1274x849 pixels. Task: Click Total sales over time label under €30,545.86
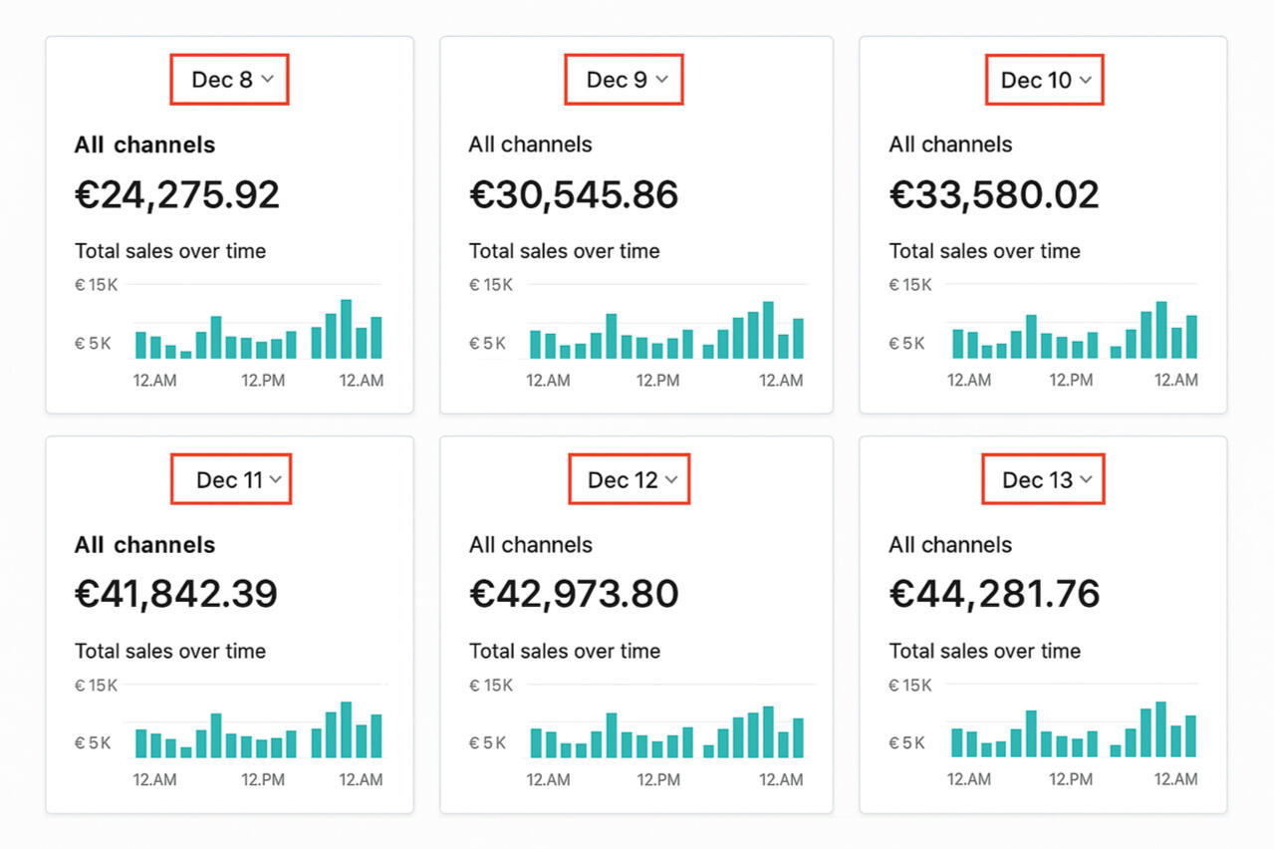[x=564, y=251]
